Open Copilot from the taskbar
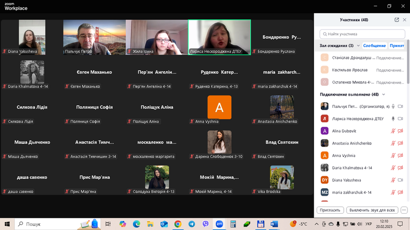Viewport: 410px width, 230px height. coord(122,224)
